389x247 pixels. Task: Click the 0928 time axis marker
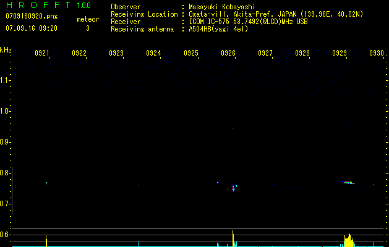(x=302, y=53)
